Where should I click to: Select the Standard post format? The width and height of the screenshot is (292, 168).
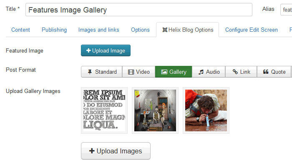[x=102, y=72]
